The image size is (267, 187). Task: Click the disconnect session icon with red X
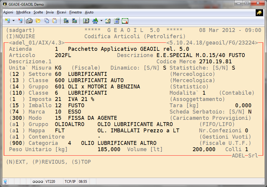20,21
